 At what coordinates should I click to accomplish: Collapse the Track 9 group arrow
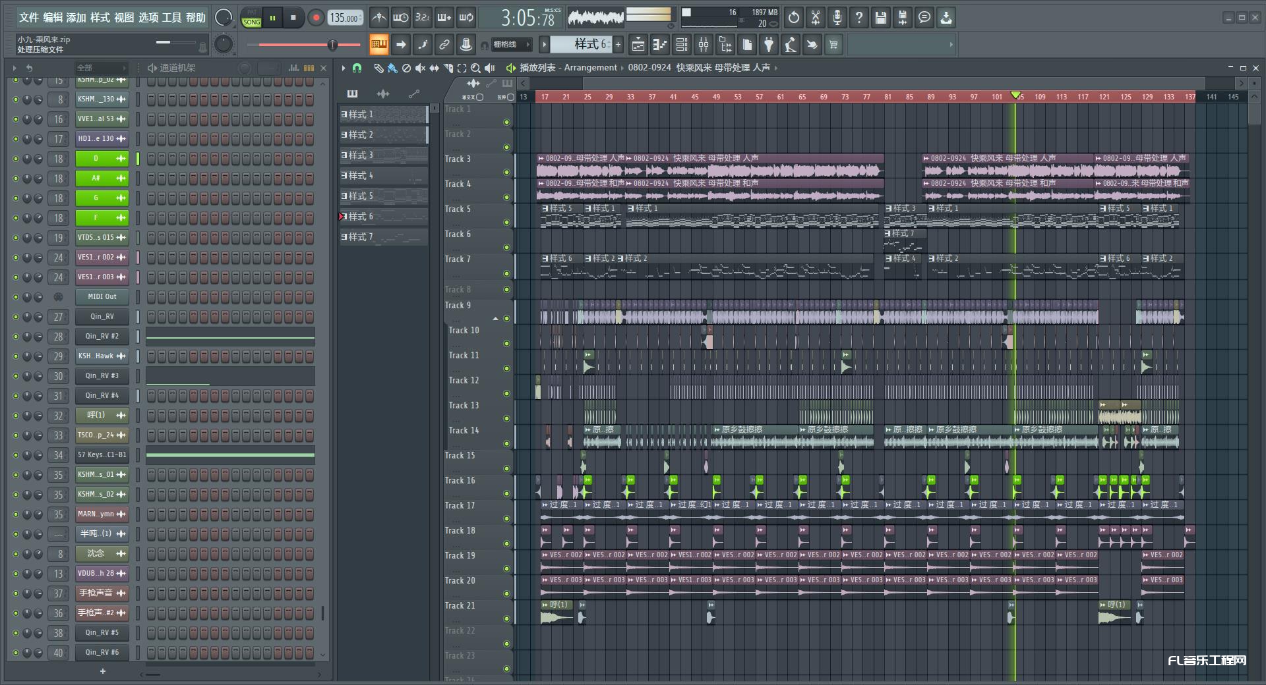[495, 319]
